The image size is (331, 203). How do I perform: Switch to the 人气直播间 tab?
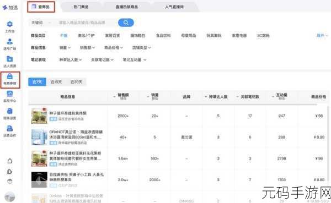point(174,7)
